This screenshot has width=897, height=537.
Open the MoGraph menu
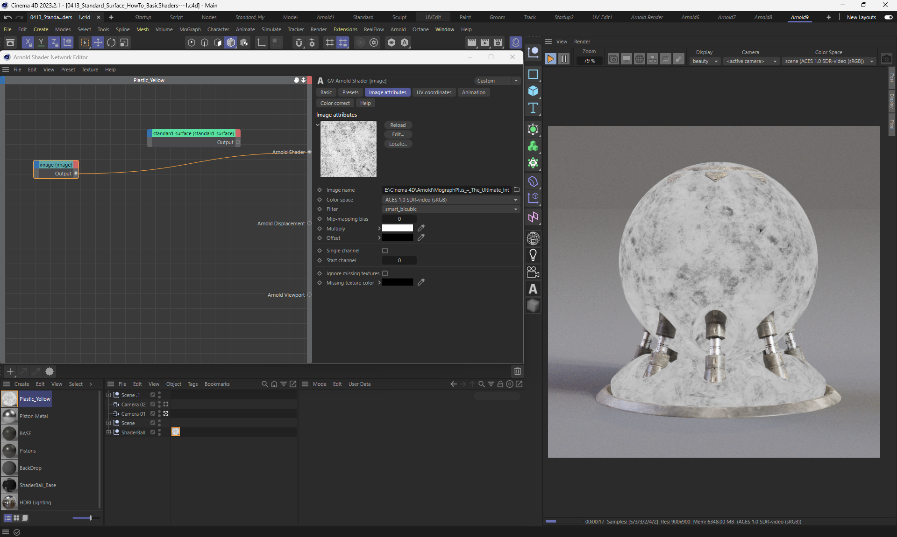click(x=190, y=29)
